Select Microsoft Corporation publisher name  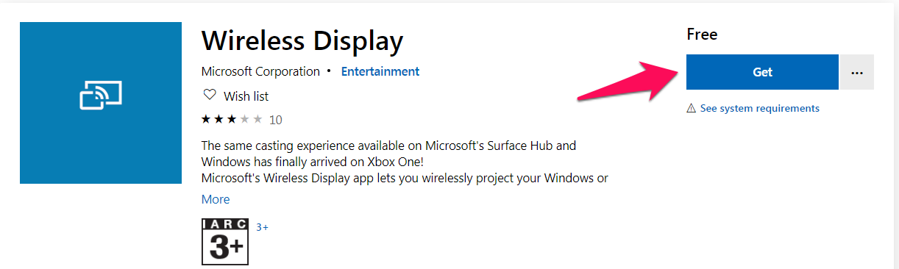(x=260, y=71)
